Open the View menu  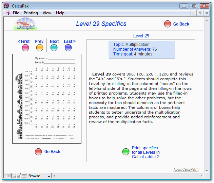point(47,13)
